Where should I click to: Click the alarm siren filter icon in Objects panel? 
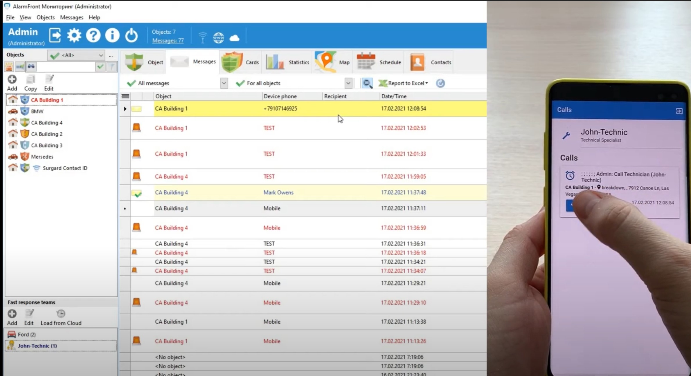coord(9,67)
